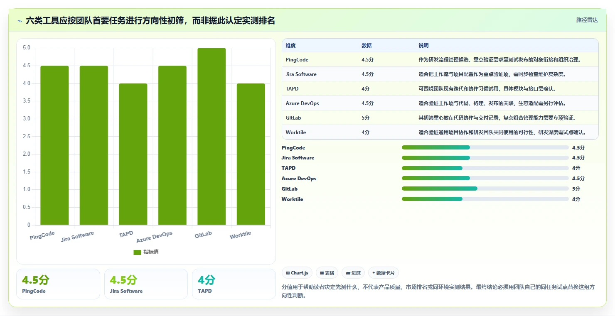The width and height of the screenshot is (615, 316).
Task: Click the 数据 column header
Action: pyautogui.click(x=367, y=46)
